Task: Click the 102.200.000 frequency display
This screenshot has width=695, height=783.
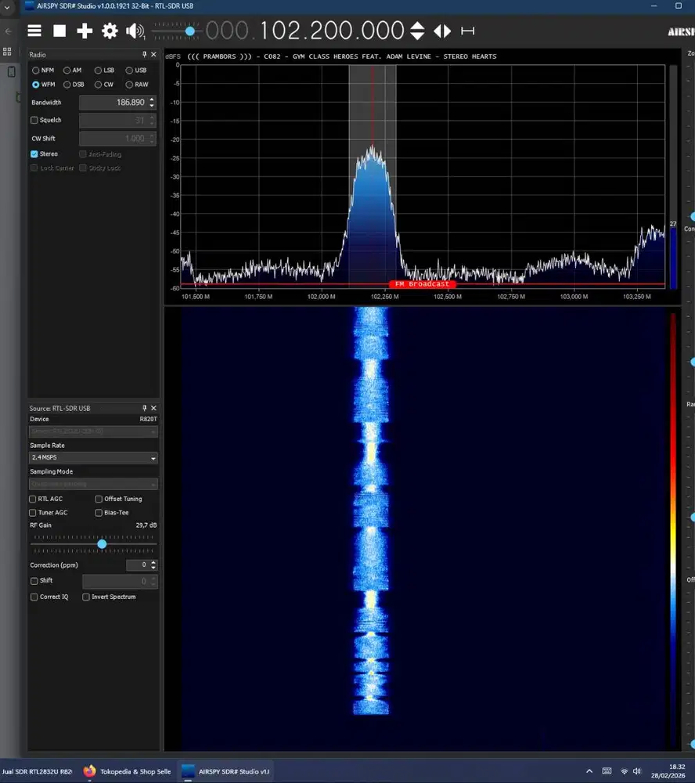Action: pos(331,31)
